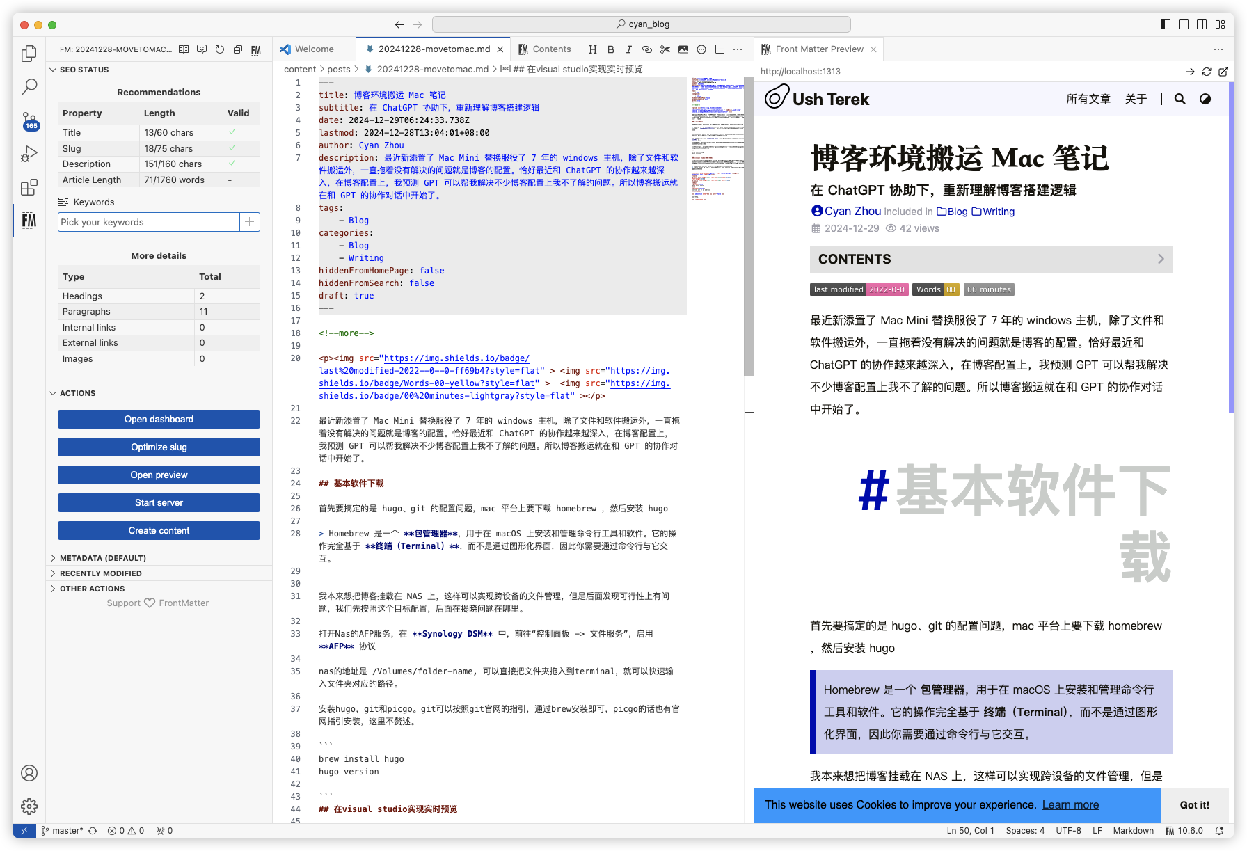Screen dimensions: 1247x851
Task: Open the Front Matter activity bar icon
Action: (x=29, y=221)
